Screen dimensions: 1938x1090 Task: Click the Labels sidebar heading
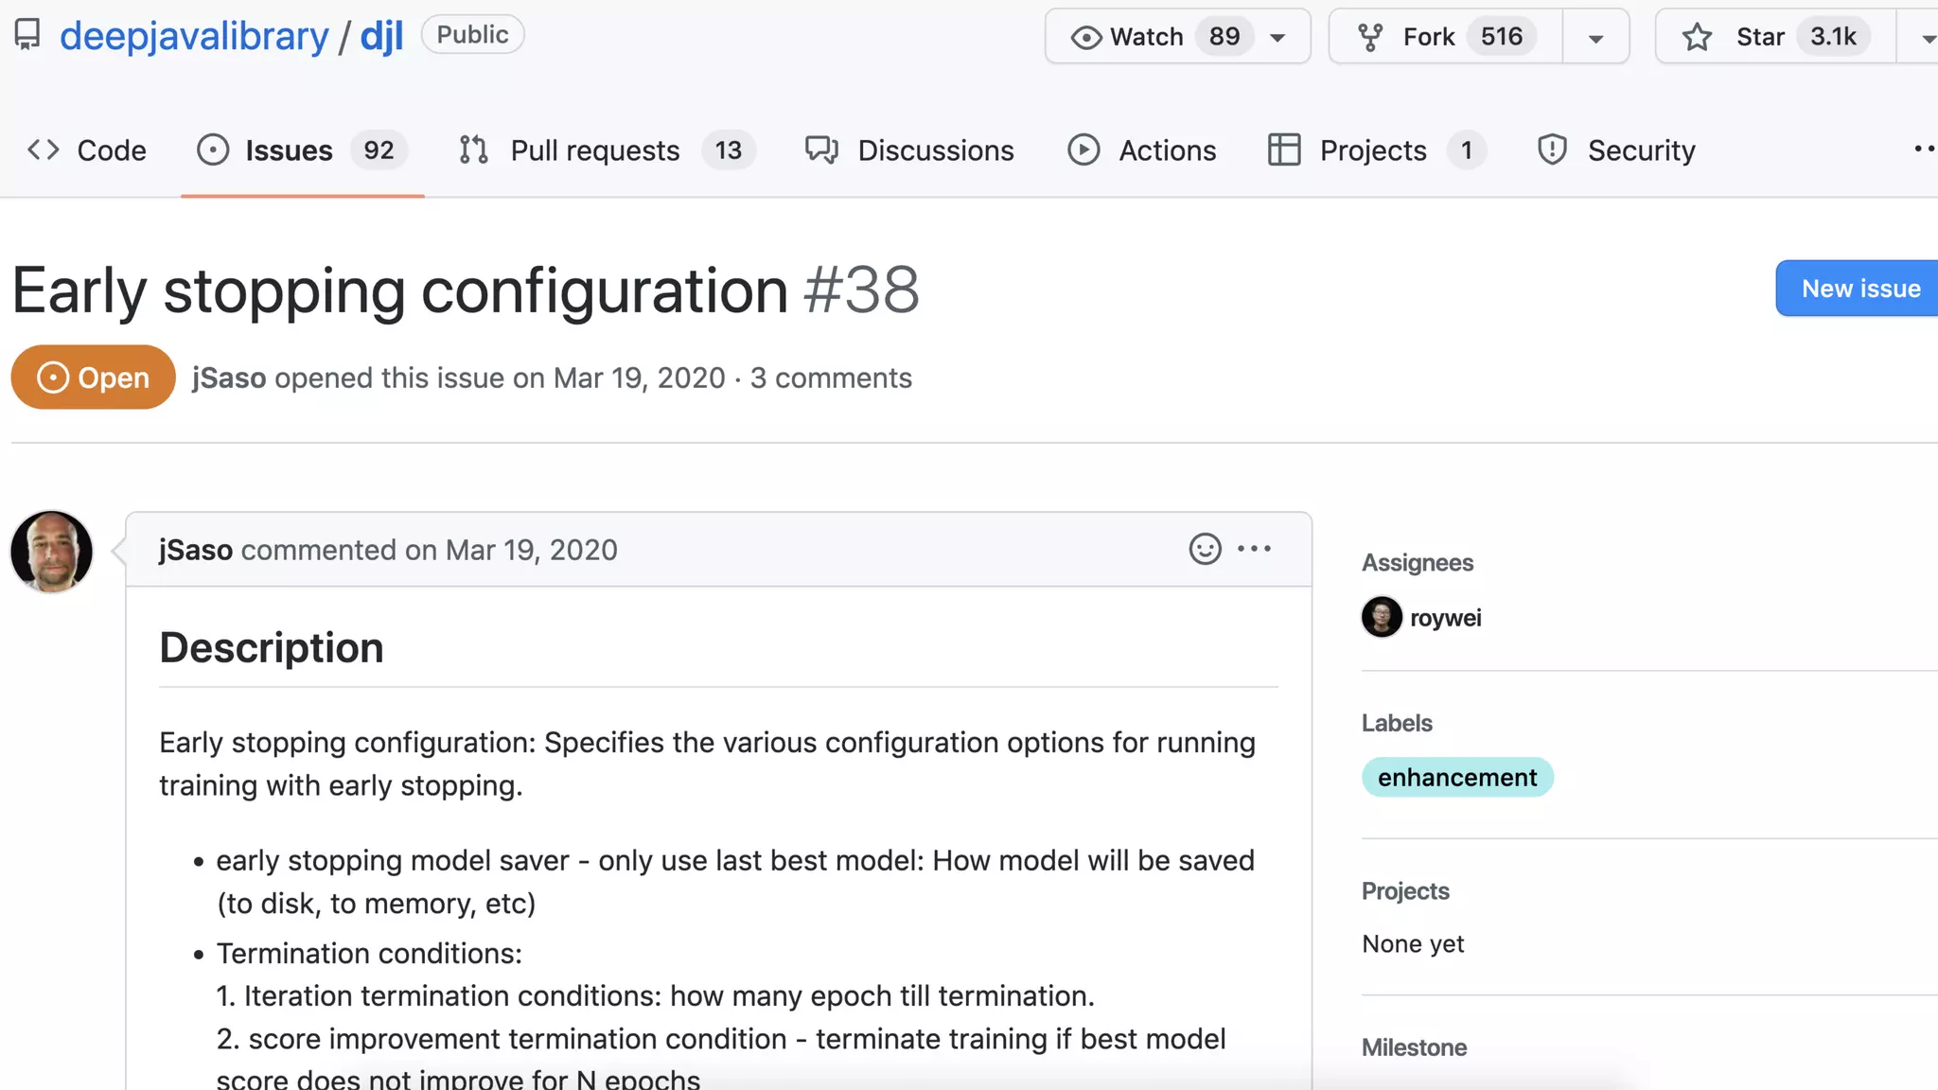click(1397, 723)
